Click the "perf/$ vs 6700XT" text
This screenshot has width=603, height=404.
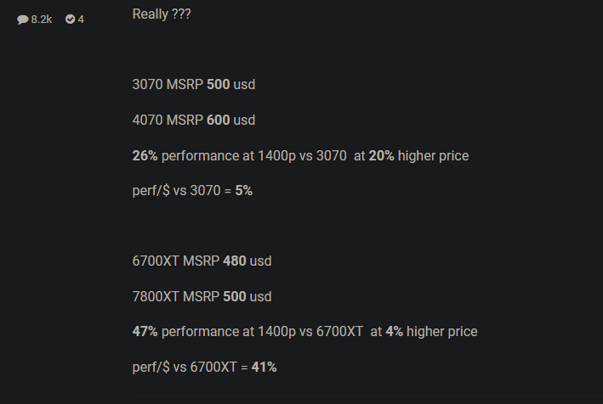[x=185, y=368]
